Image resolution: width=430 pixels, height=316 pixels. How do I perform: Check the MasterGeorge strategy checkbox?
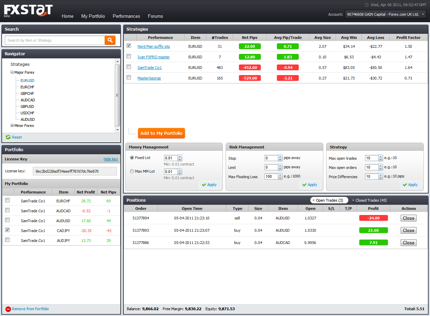point(129,77)
